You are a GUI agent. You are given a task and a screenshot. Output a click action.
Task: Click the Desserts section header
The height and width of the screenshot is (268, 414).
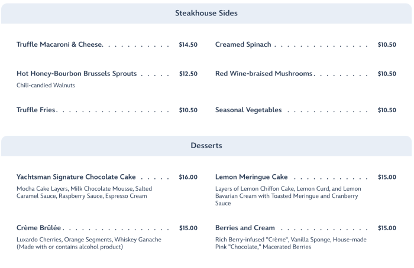pos(206,145)
